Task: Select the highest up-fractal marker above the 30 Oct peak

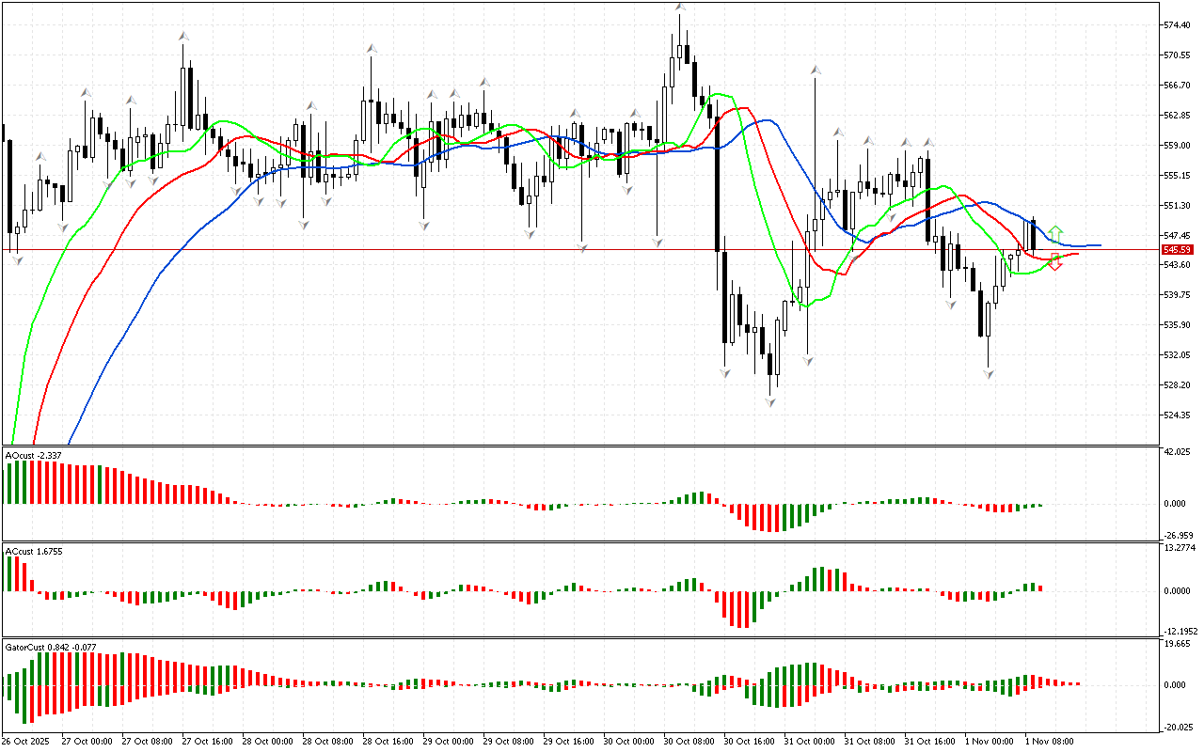Action: point(679,8)
